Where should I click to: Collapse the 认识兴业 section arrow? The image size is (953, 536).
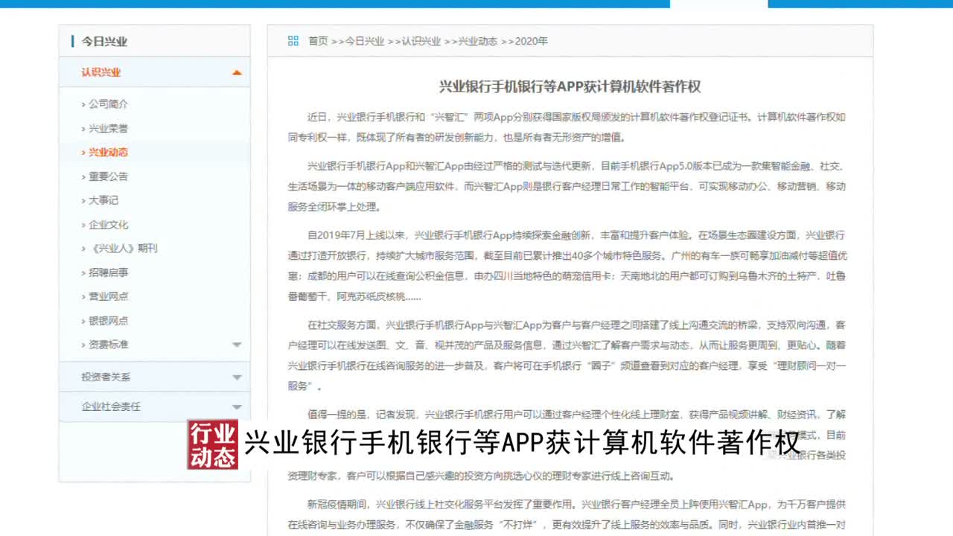pyautogui.click(x=237, y=73)
